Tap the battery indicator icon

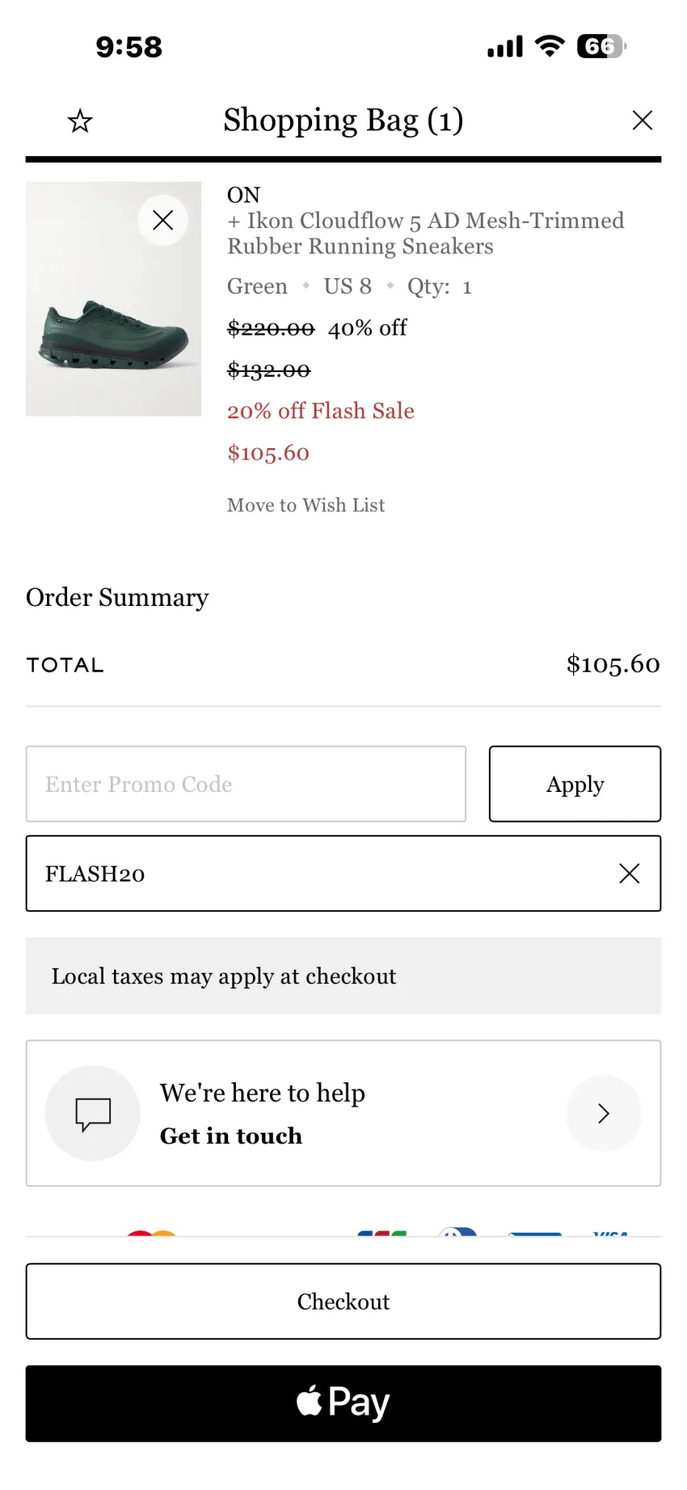tap(601, 46)
